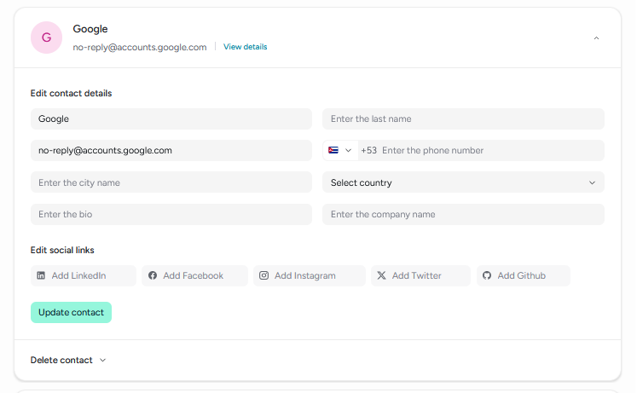Click the Update contact button

(71, 312)
